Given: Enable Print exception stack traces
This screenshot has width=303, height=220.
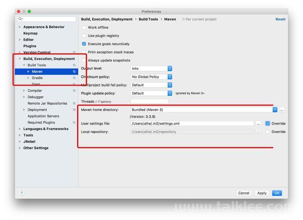Looking at the screenshot, I should (x=84, y=52).
